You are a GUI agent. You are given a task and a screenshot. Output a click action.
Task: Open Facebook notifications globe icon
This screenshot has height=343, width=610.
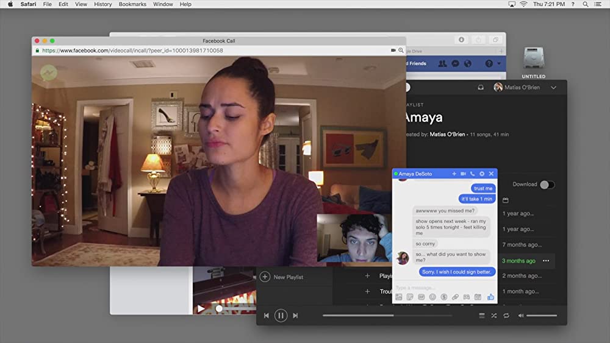point(468,63)
